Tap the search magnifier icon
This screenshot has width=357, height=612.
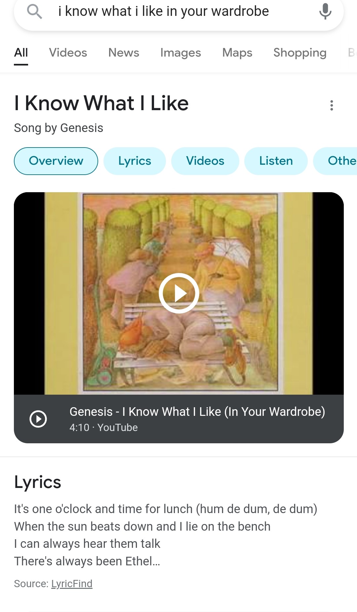tap(34, 12)
